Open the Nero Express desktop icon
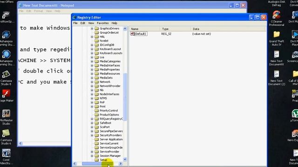Viewport: 298px width, 167px height. (295, 134)
